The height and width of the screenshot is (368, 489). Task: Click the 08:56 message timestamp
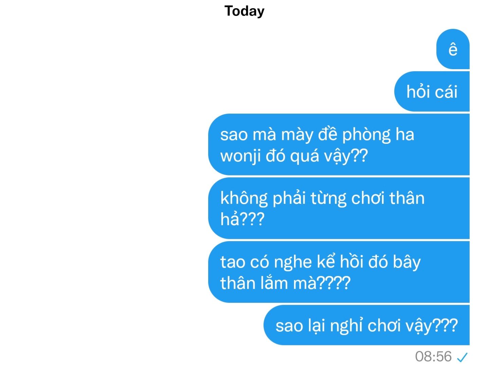pos(433,357)
